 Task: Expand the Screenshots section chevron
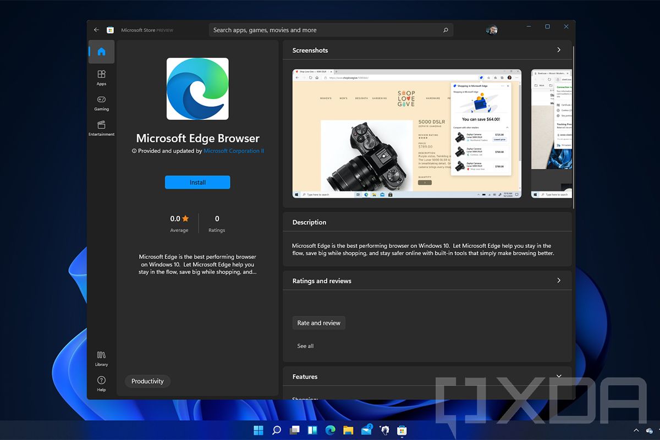coord(559,50)
